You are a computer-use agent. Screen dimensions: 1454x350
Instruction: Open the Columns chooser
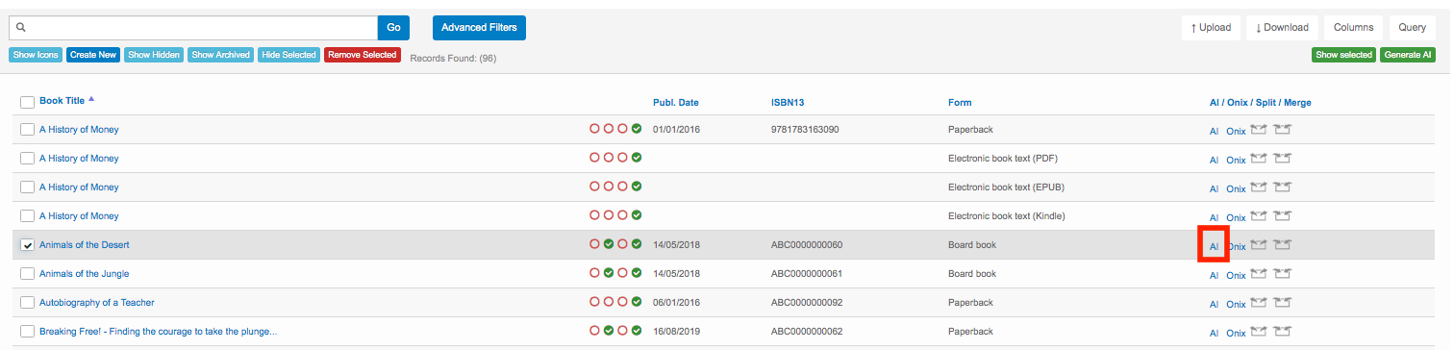point(1353,28)
